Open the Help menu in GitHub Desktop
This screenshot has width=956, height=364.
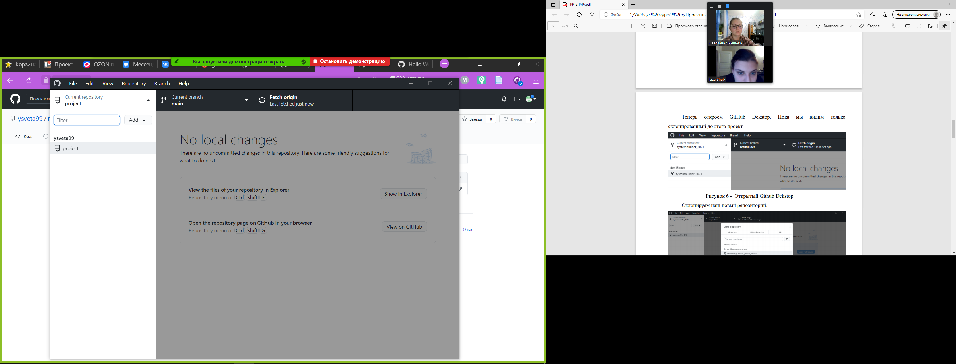184,84
